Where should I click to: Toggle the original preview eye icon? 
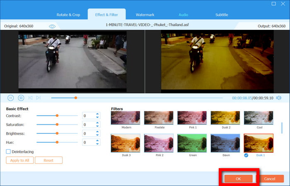[x=52, y=26]
